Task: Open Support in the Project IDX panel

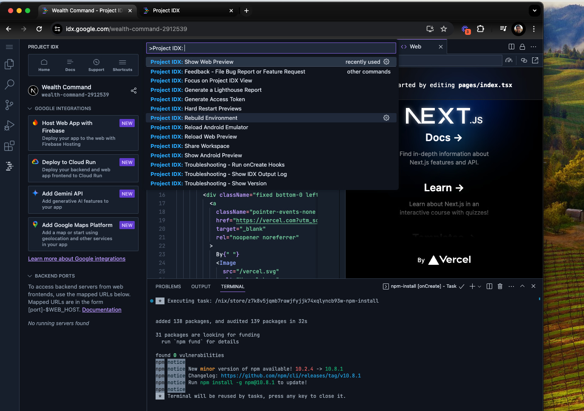Action: click(x=96, y=65)
